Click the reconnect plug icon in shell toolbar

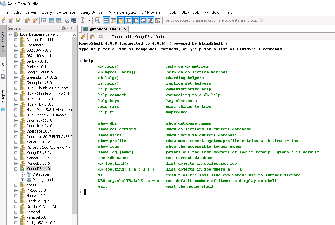click(83, 37)
